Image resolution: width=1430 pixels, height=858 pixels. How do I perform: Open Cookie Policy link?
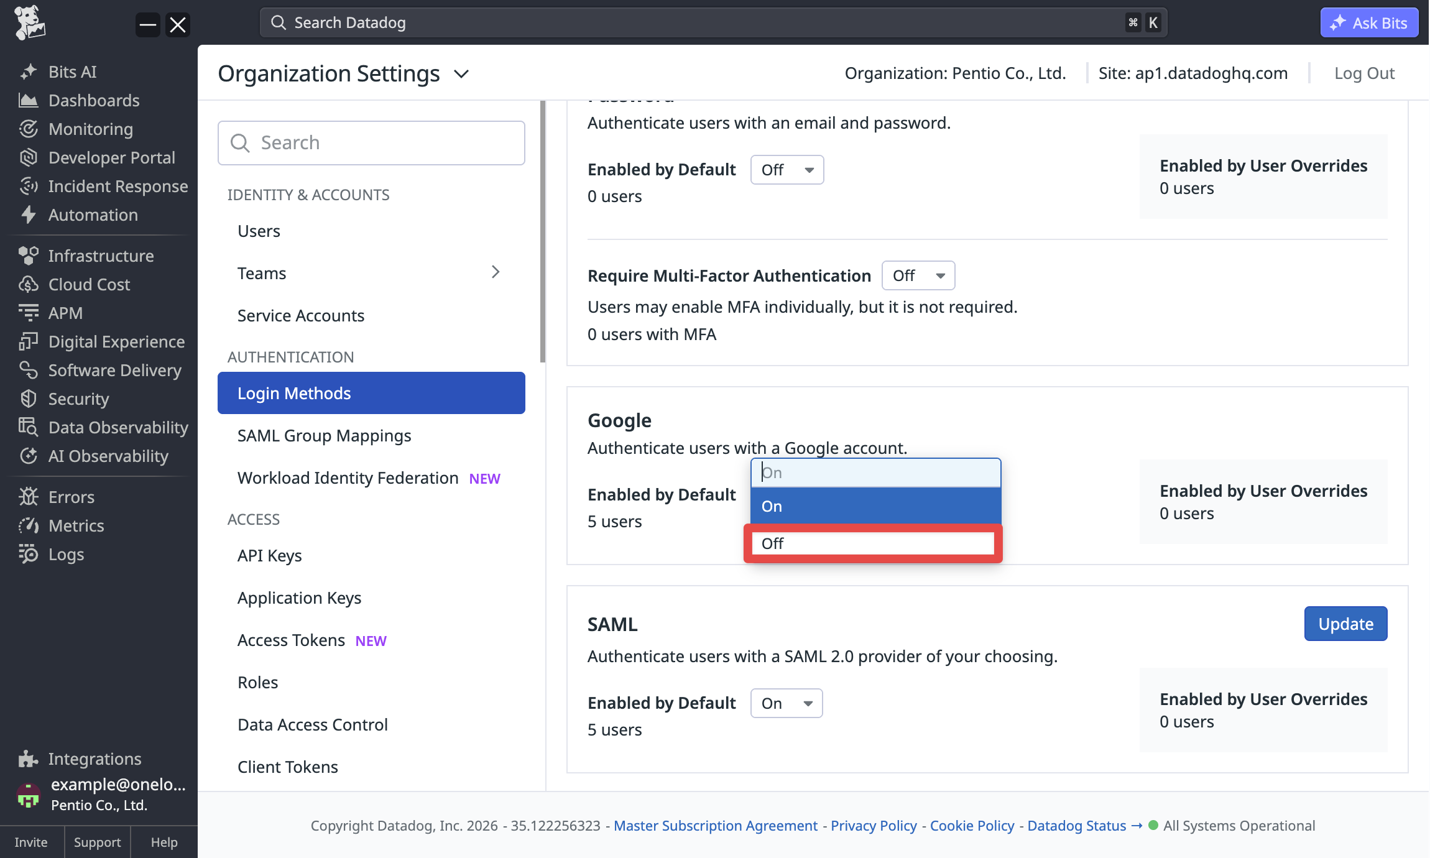coord(972,826)
